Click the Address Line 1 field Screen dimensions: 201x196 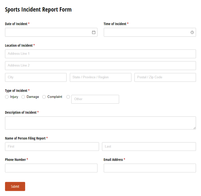point(100,54)
